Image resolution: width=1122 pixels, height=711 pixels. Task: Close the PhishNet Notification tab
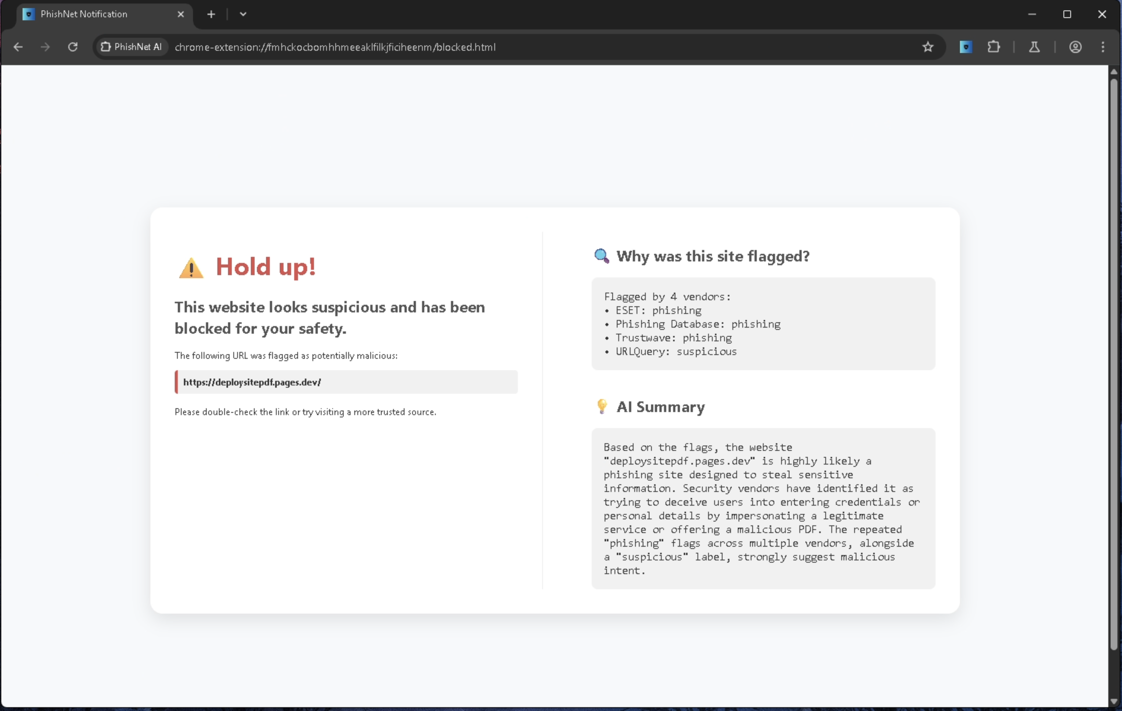point(181,14)
